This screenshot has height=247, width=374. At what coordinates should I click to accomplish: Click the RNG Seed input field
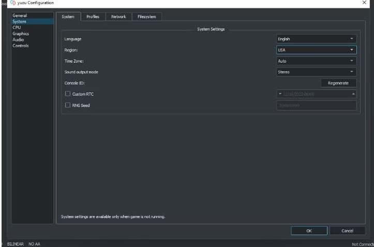pyautogui.click(x=317, y=105)
